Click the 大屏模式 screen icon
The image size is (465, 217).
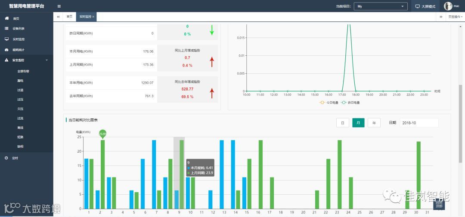[418, 6]
